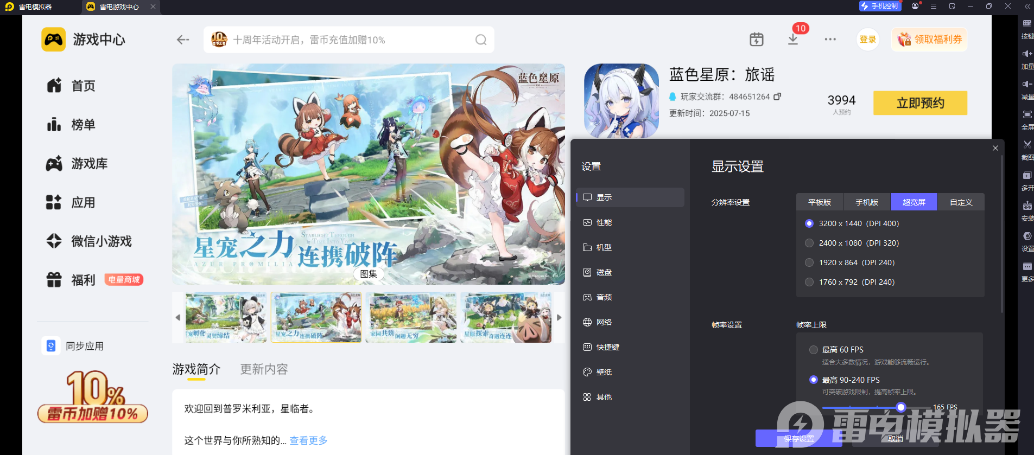Click 同步应用 sync apps entry
The image size is (1034, 455).
coord(73,346)
